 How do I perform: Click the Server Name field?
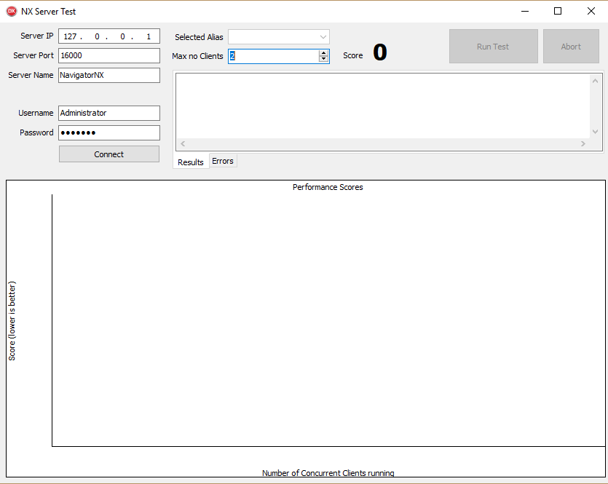pyautogui.click(x=109, y=75)
